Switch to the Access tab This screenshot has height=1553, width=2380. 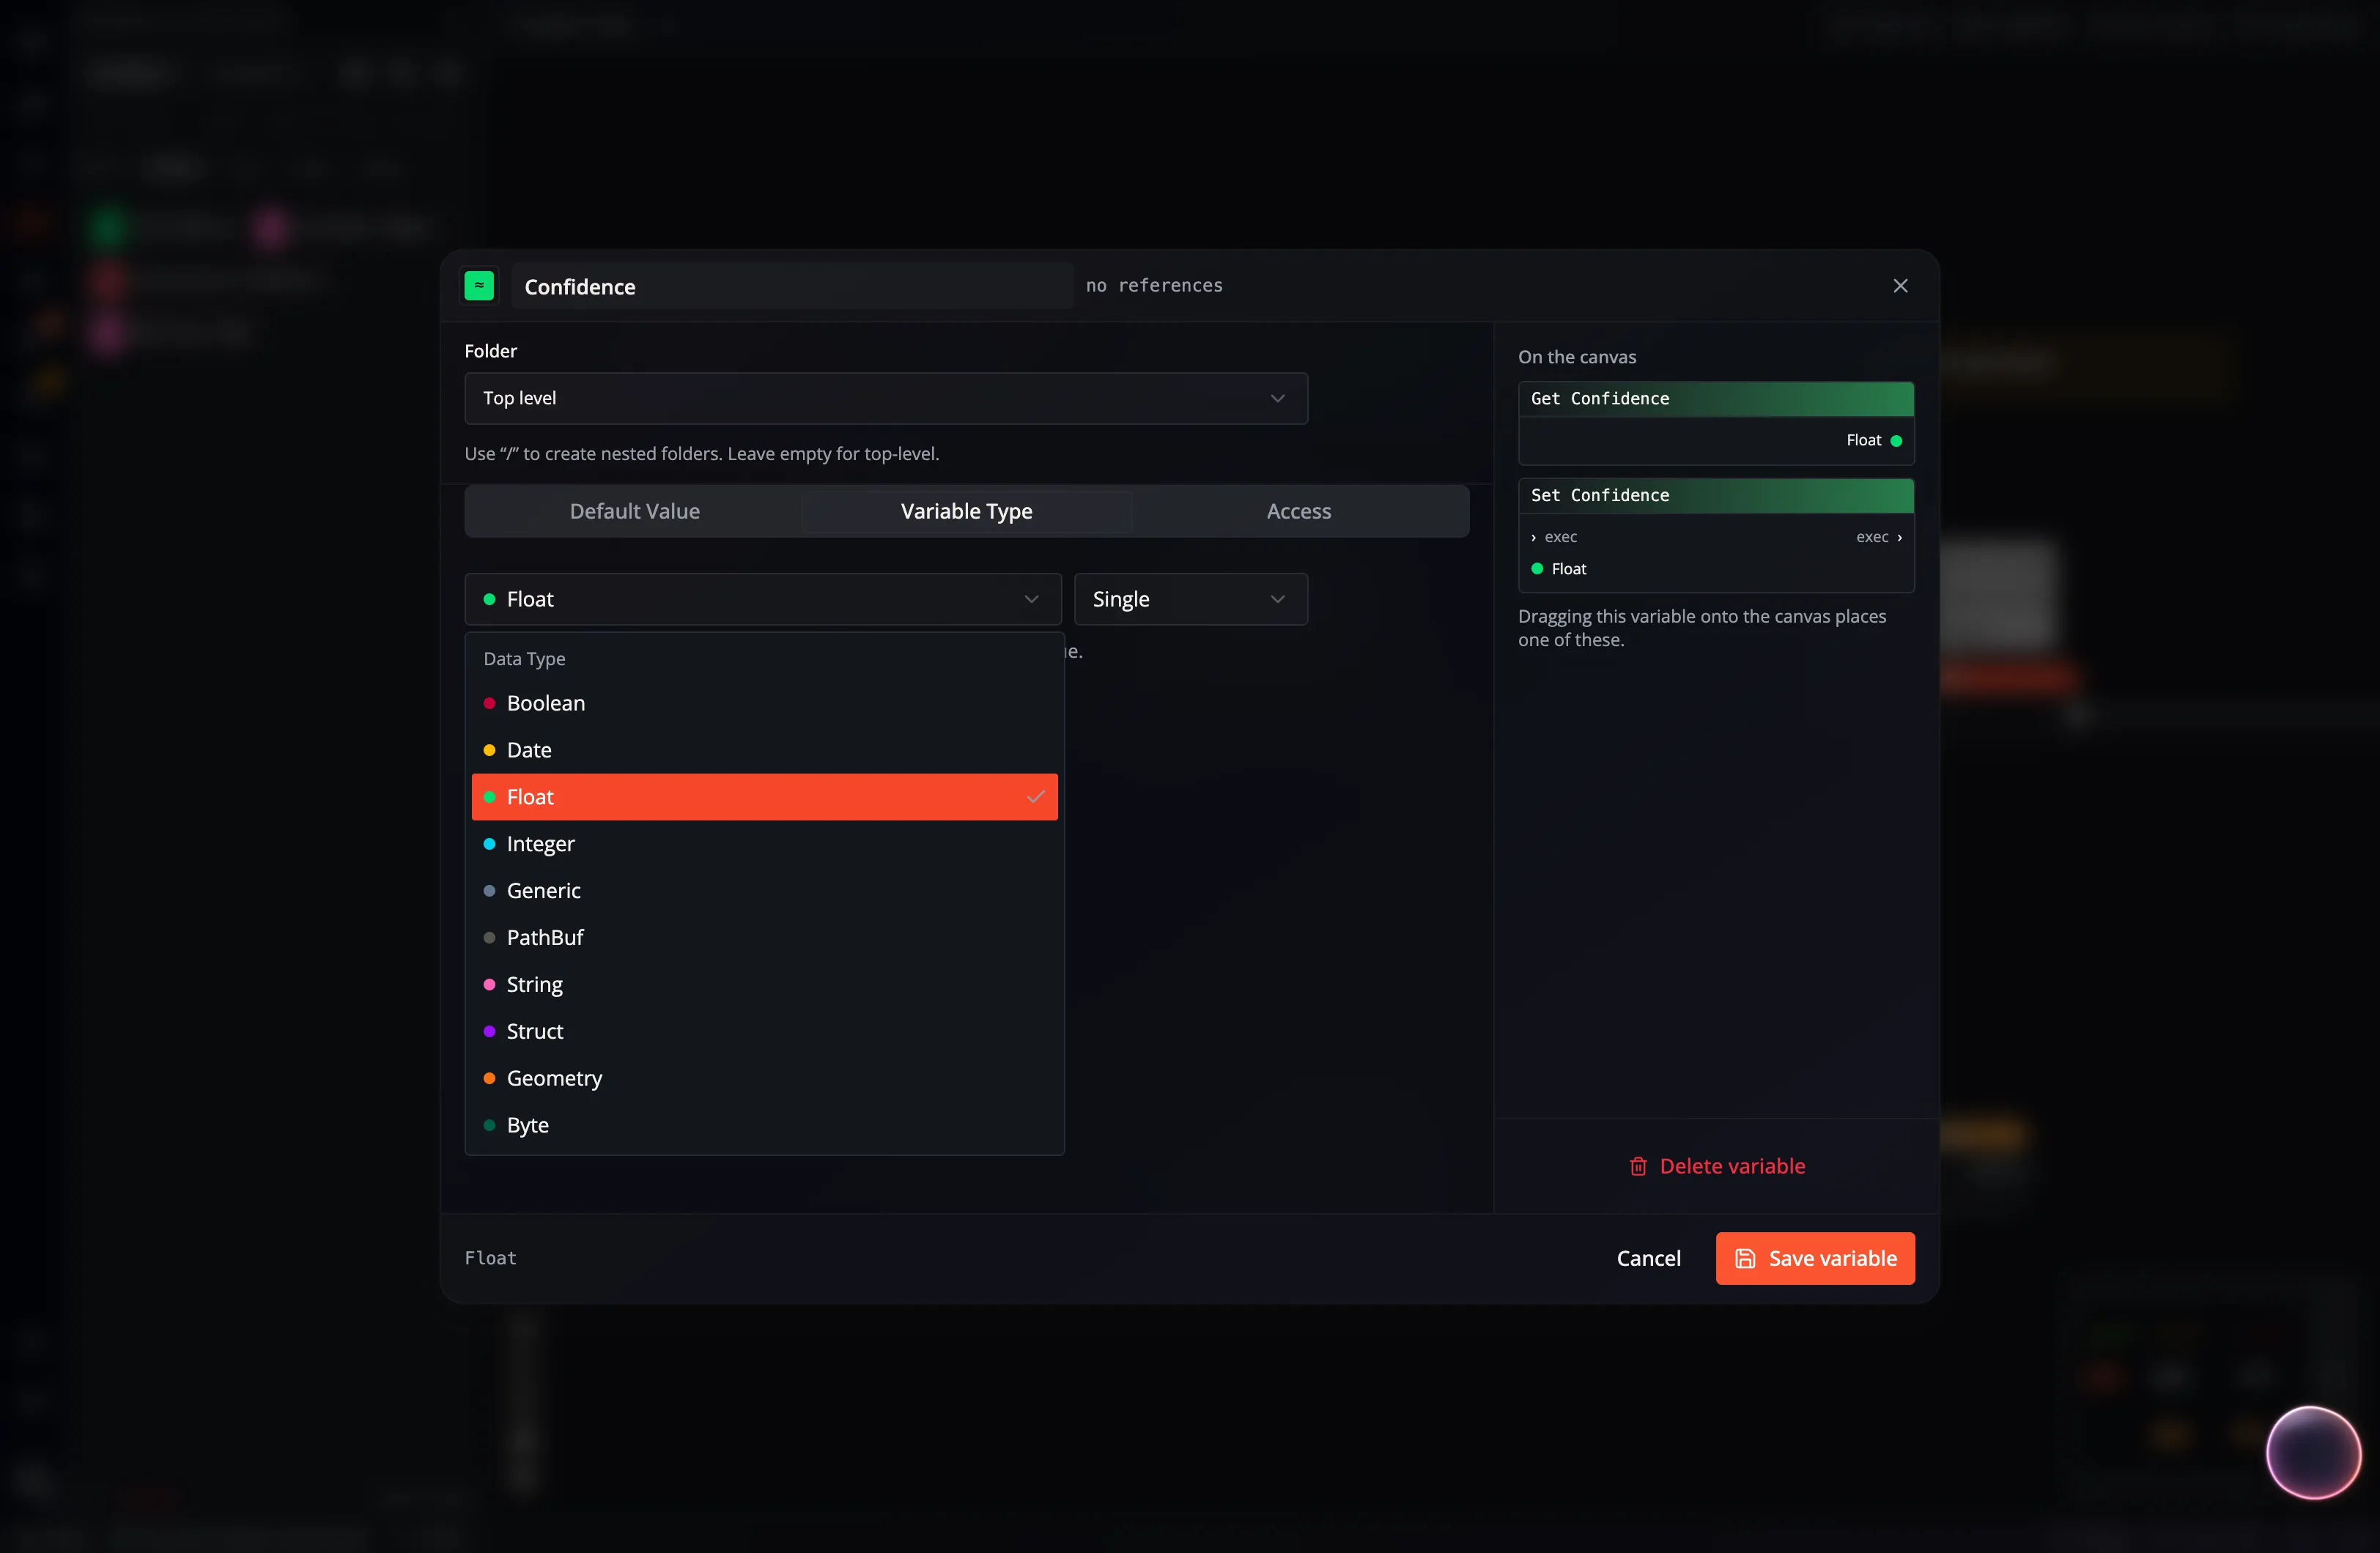(x=1298, y=511)
